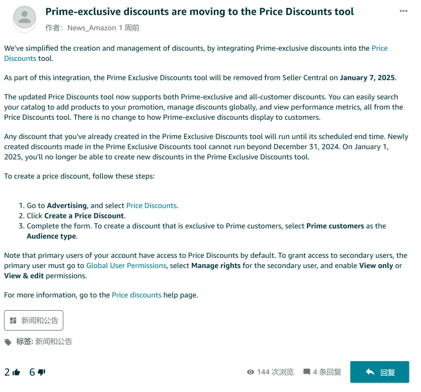Open the Price discounts help page link
421x392 pixels.
[137, 295]
